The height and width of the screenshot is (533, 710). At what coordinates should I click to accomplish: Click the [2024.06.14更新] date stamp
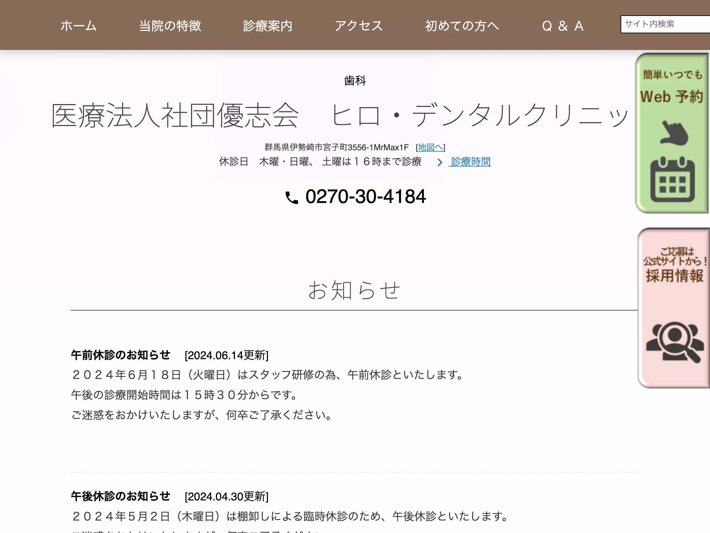tap(226, 355)
